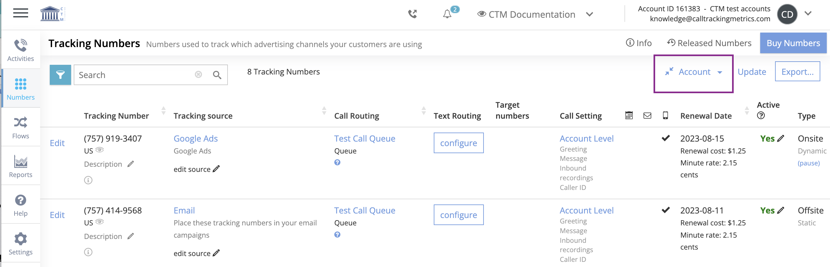Viewport: 830px width, 267px height.
Task: Click the CTM building logo
Action: click(52, 14)
